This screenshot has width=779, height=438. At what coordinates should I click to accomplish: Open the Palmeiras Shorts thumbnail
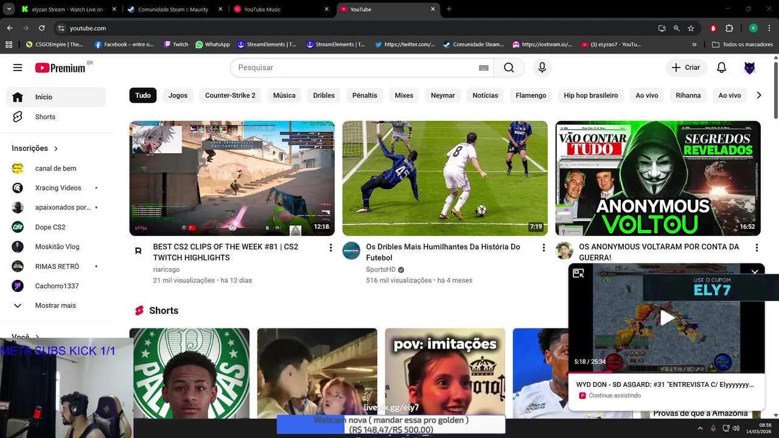pos(189,374)
